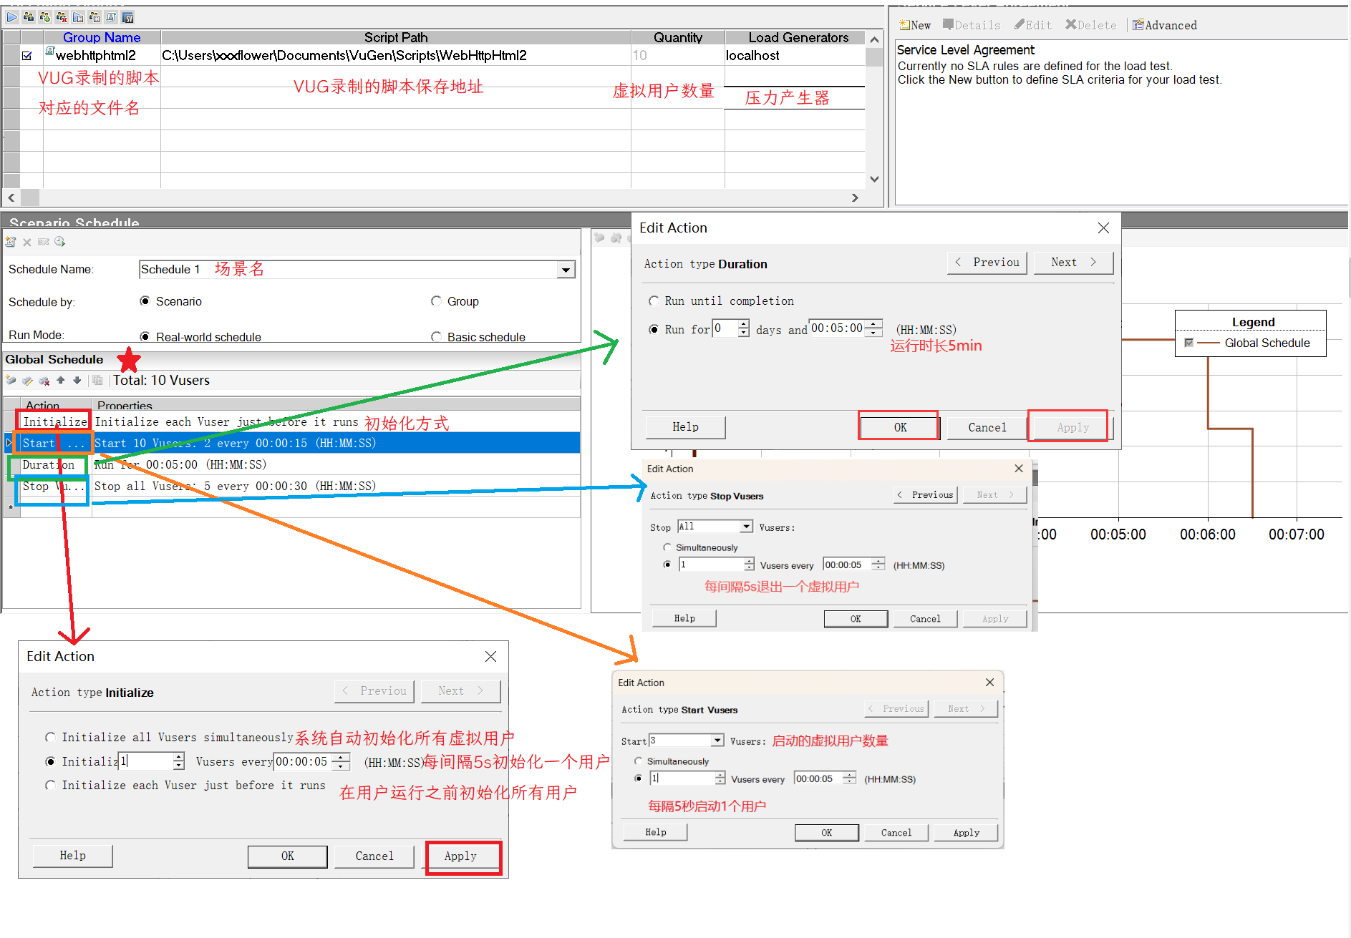Click Next in the Duration dialog
The width and height of the screenshot is (1351, 938).
1073,263
